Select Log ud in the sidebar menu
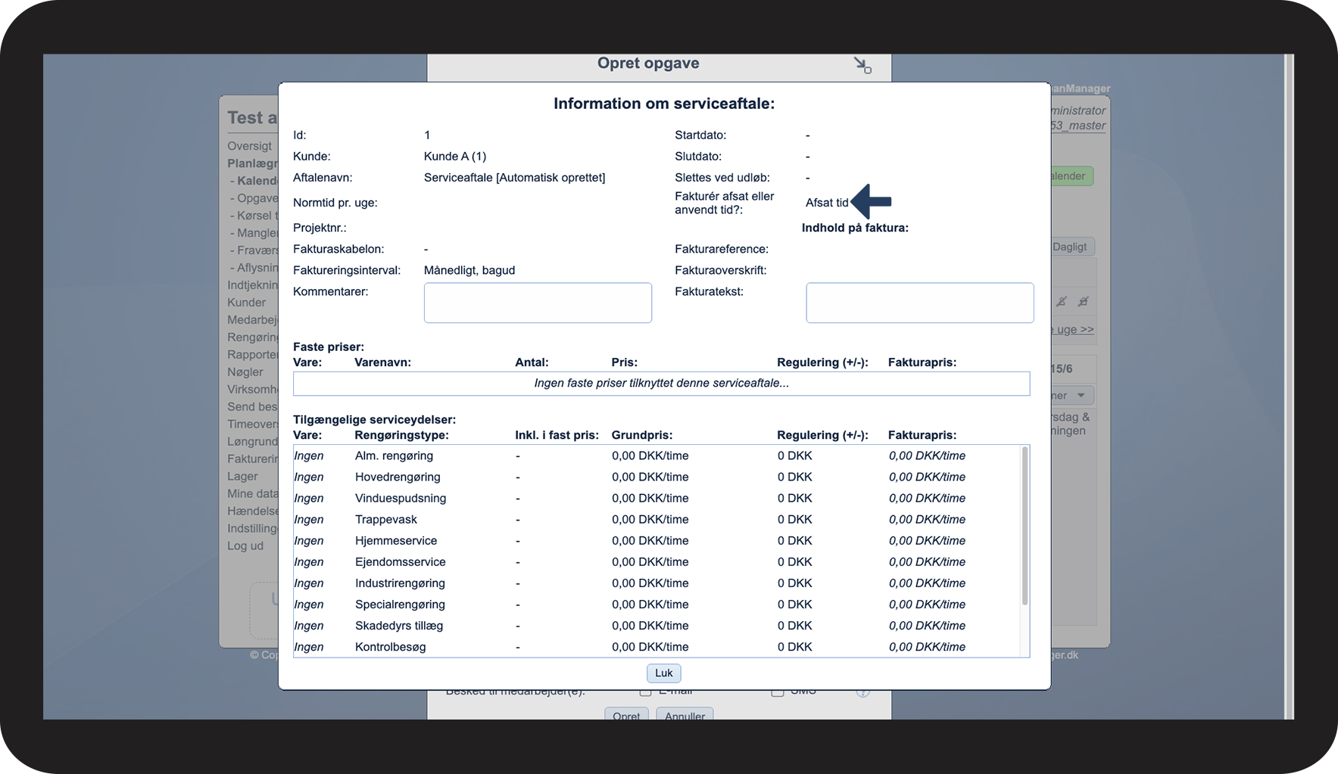Image resolution: width=1338 pixels, height=774 pixels. (x=245, y=546)
